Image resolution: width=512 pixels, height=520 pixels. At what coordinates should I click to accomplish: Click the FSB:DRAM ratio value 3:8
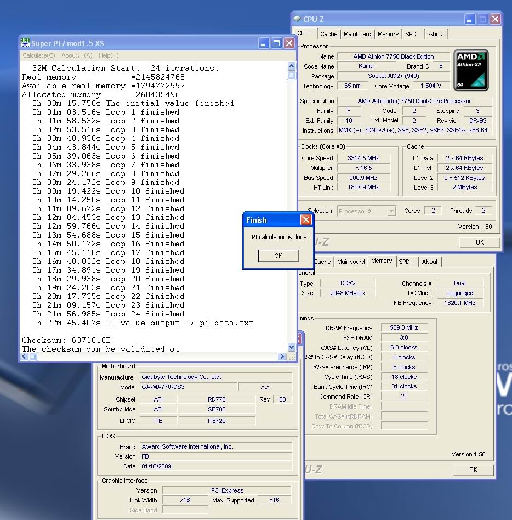tap(403, 337)
